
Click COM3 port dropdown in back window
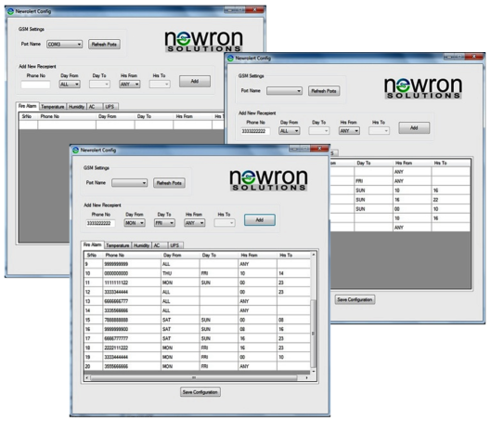pos(64,45)
